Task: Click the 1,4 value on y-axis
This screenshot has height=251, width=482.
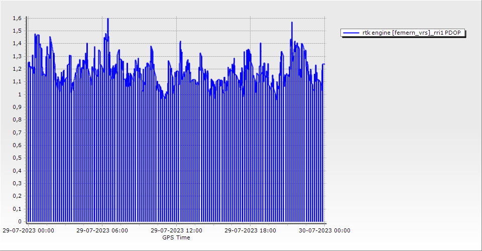Action: (17, 44)
